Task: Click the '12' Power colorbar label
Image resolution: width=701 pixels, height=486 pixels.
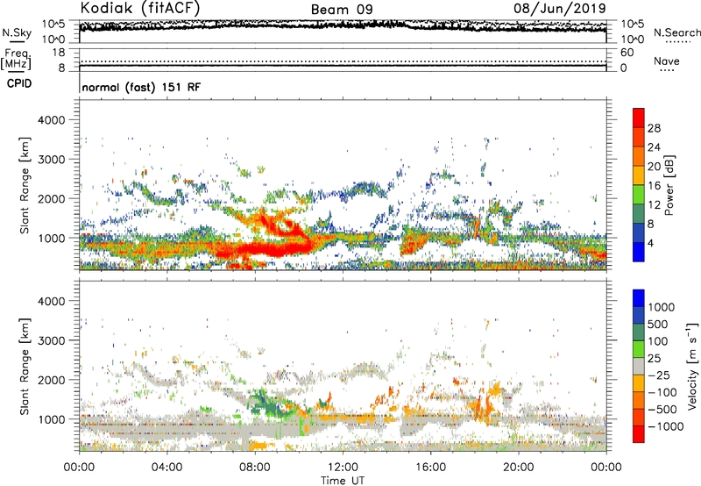Action: point(654,205)
